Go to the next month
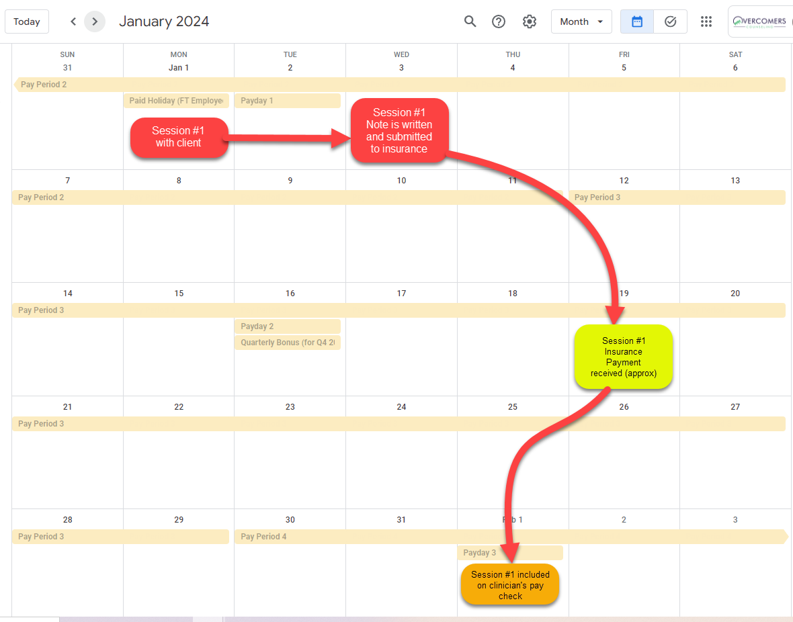Screen dimensions: 793x622 (95, 21)
